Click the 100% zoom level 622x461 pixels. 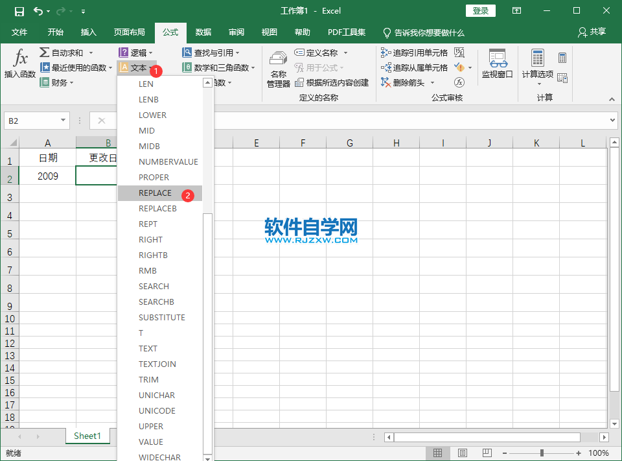[x=599, y=453]
